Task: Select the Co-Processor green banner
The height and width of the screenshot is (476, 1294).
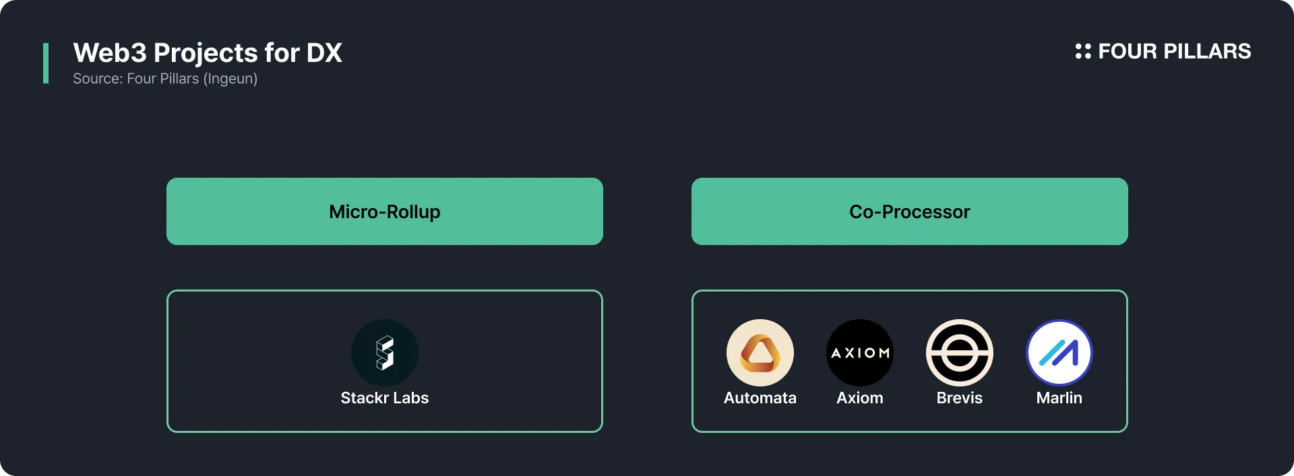Action: [x=910, y=211]
